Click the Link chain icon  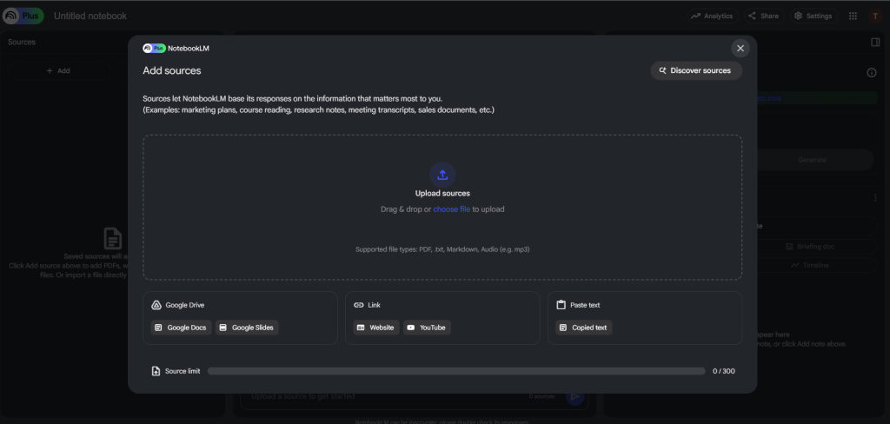(x=359, y=305)
